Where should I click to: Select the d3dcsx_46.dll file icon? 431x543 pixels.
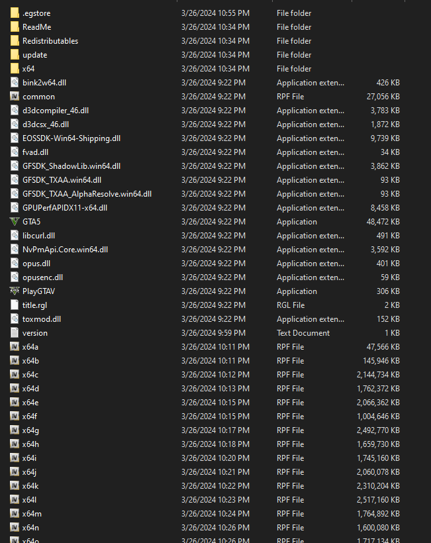pos(15,124)
